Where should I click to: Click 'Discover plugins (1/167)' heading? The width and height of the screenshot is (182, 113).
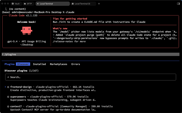(21, 71)
